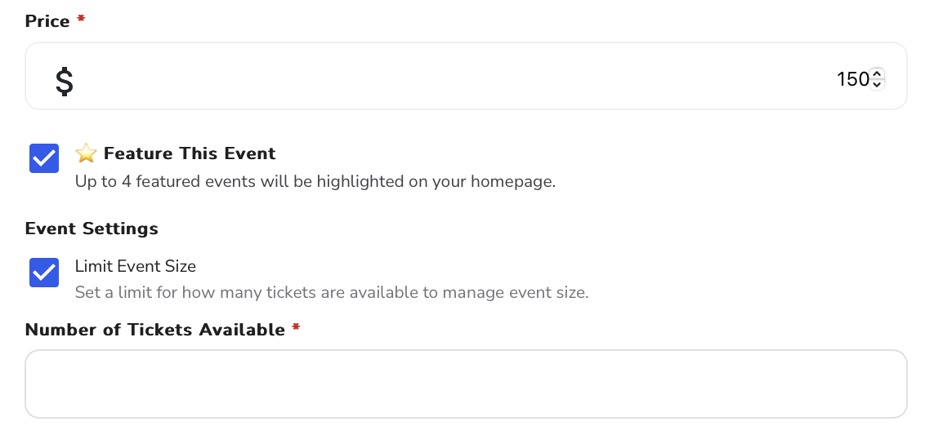Click the ticket limit description text
Viewport: 925px width, 426px height.
point(332,292)
